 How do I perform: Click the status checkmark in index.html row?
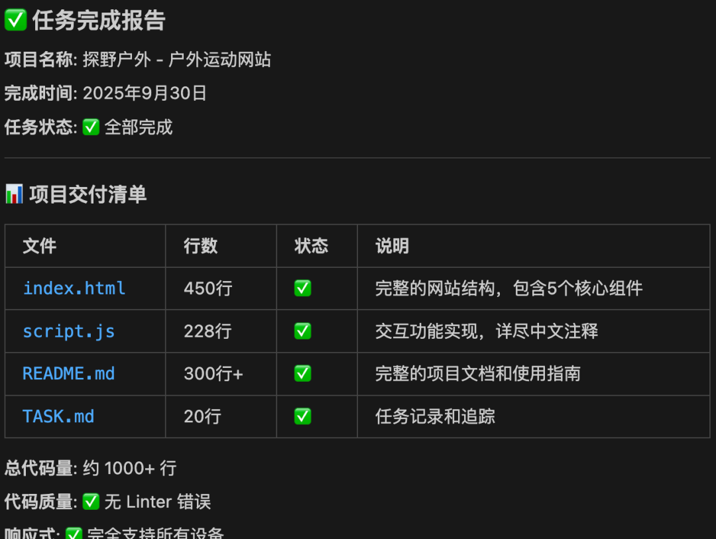[x=303, y=288]
